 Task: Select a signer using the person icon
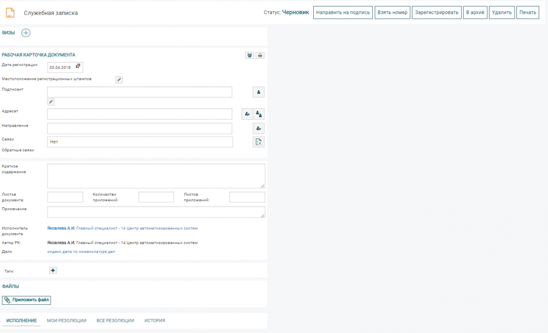click(x=258, y=92)
